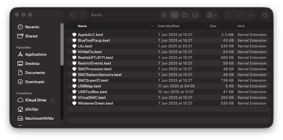Open Recents in the sidebar
The width and height of the screenshot is (283, 140).
(x=32, y=27)
